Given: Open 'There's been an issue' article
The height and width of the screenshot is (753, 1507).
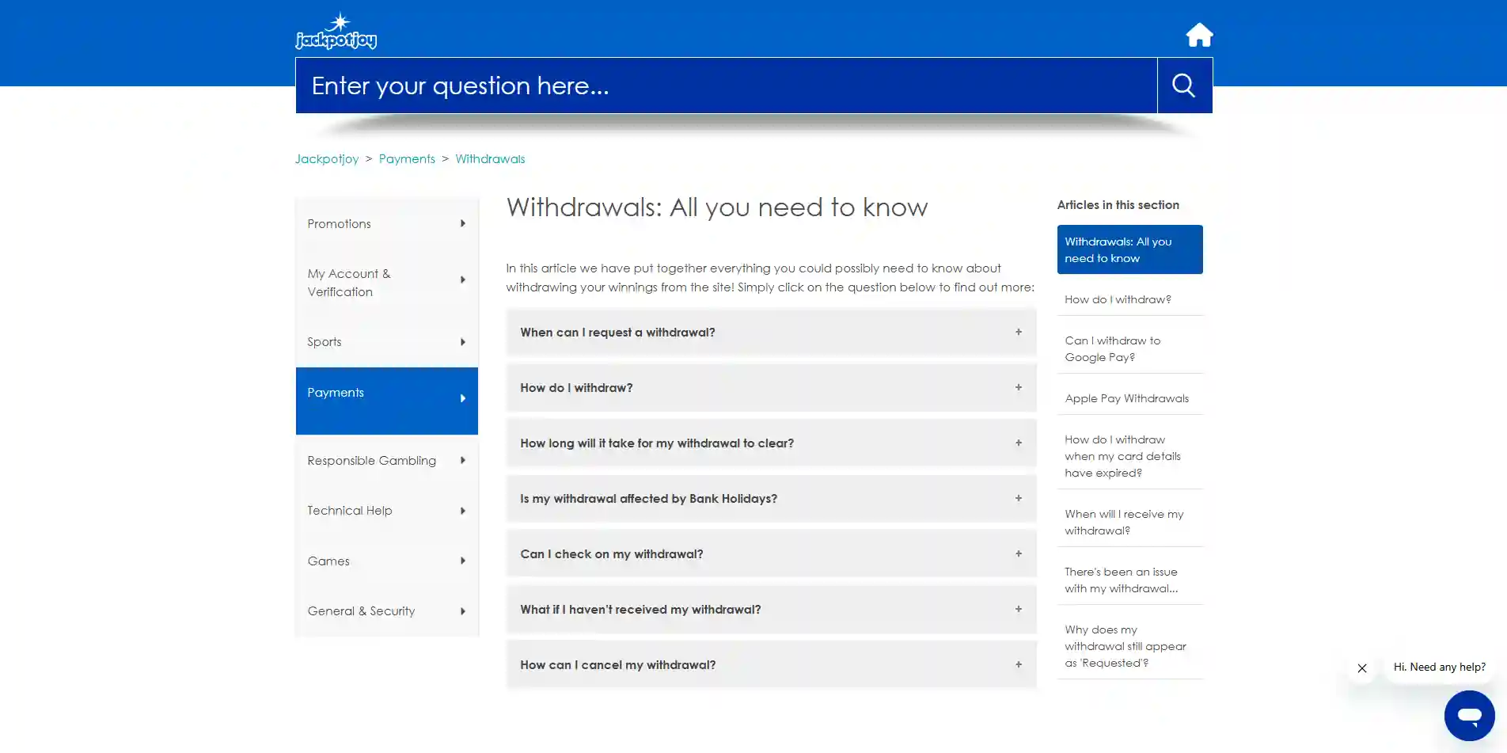Looking at the screenshot, I should [x=1129, y=580].
